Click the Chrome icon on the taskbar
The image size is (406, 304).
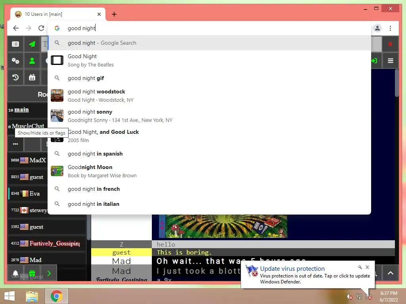pos(56,296)
